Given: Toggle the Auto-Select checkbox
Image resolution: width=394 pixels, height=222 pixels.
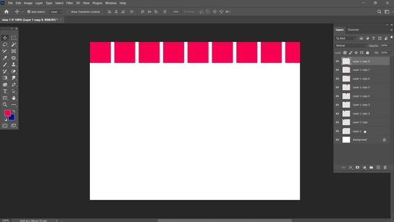Looking at the screenshot, I should [29, 12].
